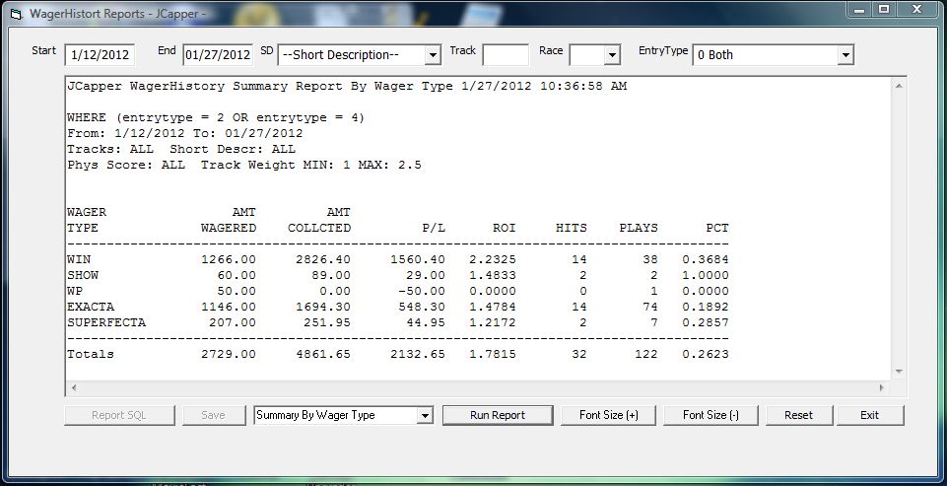Click the HITS column header

(x=572, y=228)
